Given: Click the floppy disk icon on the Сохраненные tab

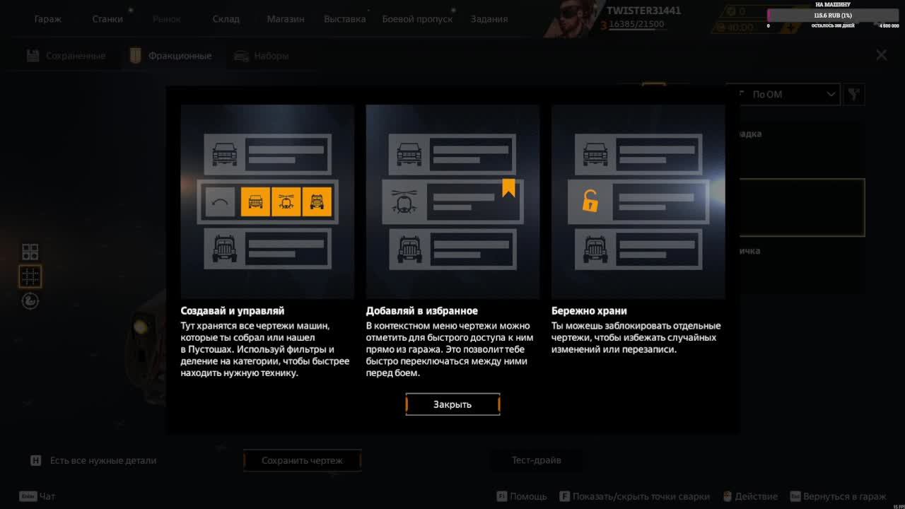Looking at the screenshot, I should [33, 56].
